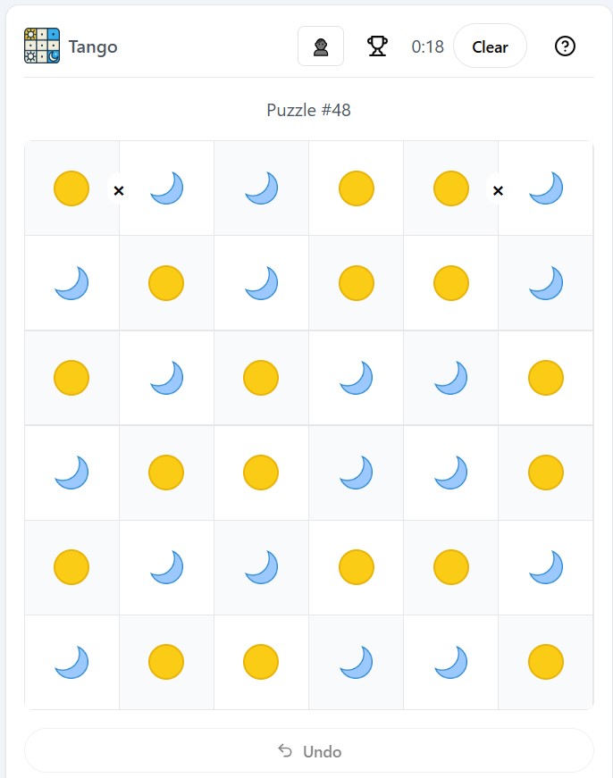Click the sun in the bottom-right grid cell
The image size is (613, 778).
[546, 662]
